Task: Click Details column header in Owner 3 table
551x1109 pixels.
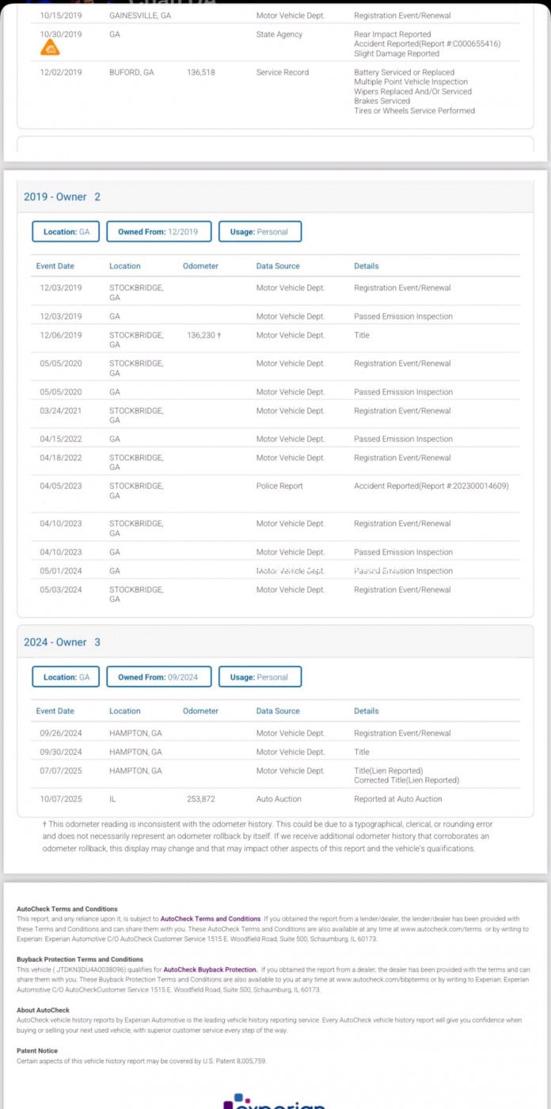Action: (366, 711)
